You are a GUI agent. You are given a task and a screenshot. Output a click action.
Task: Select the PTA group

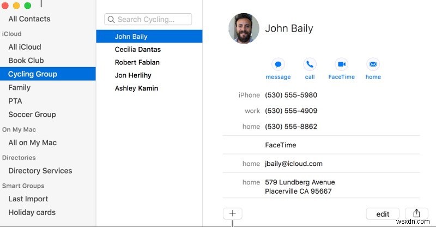coord(15,101)
